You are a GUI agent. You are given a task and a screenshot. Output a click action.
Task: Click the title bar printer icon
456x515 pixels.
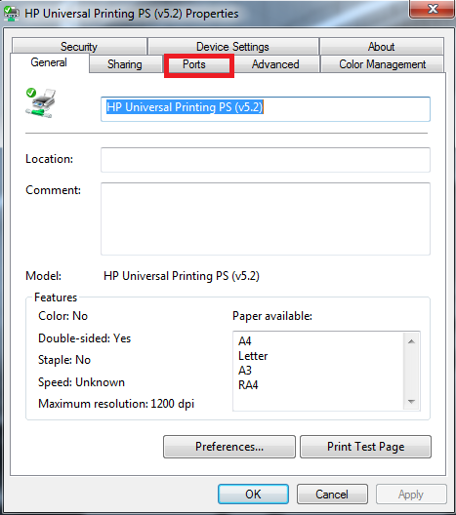coord(12,14)
